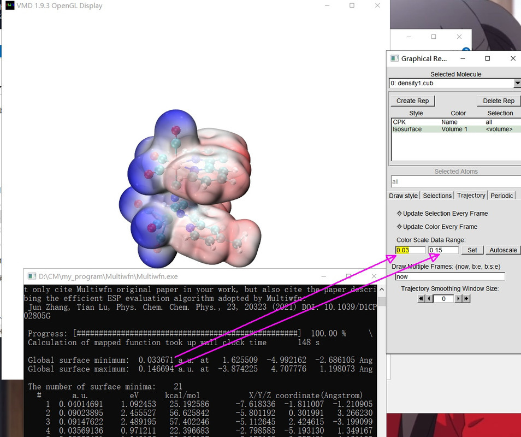Click the VMD OpenGL Display window icon
The height and width of the screenshot is (437, 521).
click(x=10, y=5)
